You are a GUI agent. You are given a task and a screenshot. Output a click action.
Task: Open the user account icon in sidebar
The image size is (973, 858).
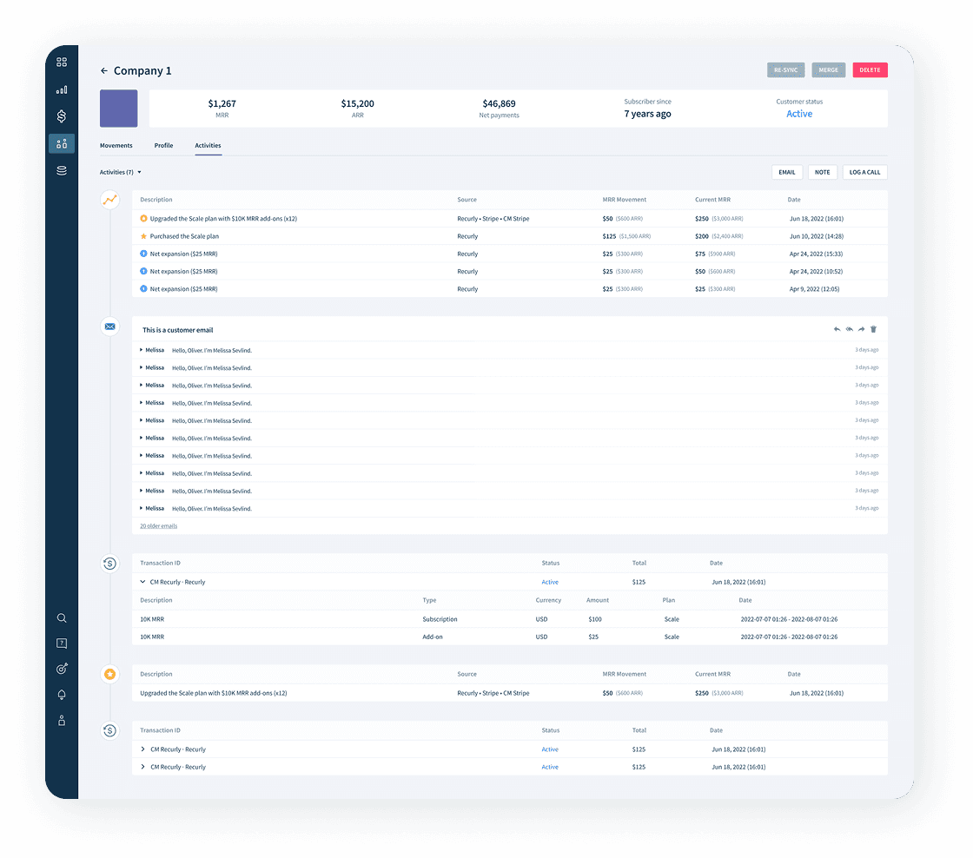coord(62,720)
